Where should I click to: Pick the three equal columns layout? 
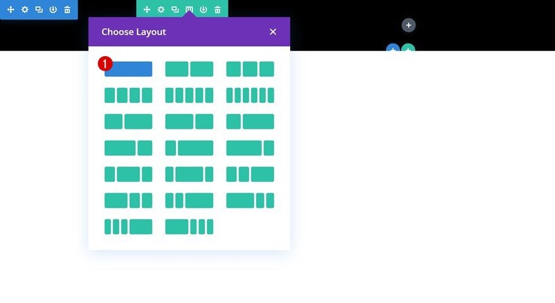(x=250, y=69)
